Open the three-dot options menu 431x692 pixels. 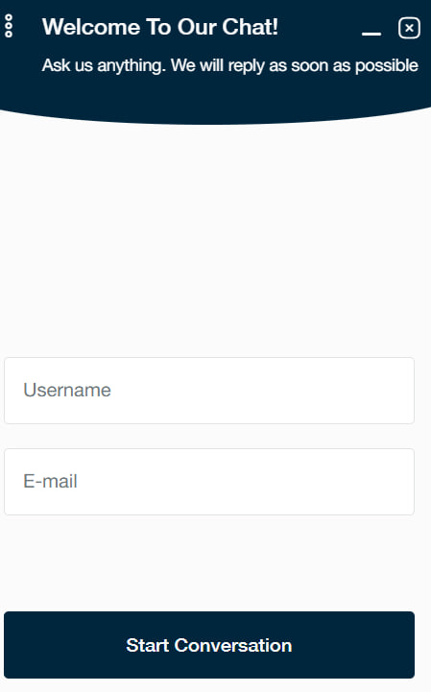[9, 26]
